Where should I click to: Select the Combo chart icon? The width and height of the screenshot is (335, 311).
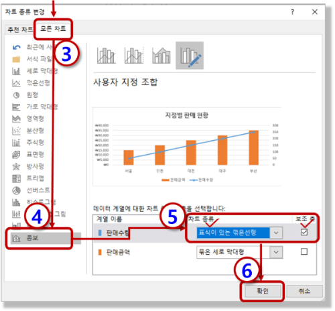click(x=16, y=238)
